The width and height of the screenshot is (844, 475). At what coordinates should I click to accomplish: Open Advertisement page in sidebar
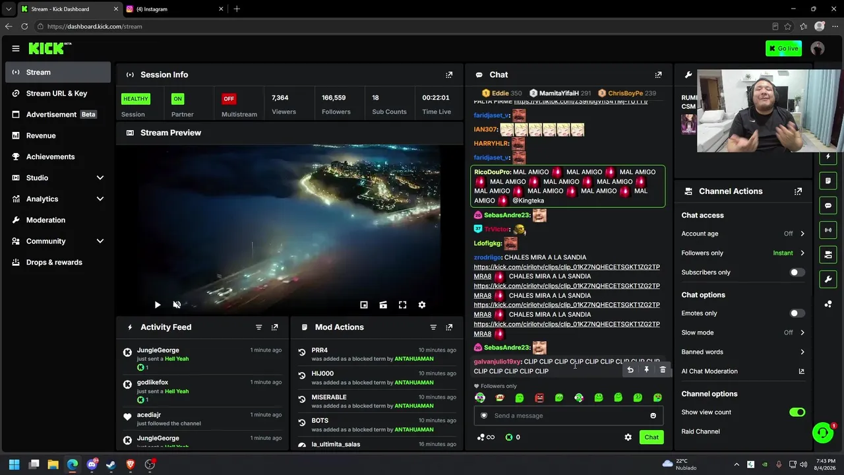click(58, 115)
